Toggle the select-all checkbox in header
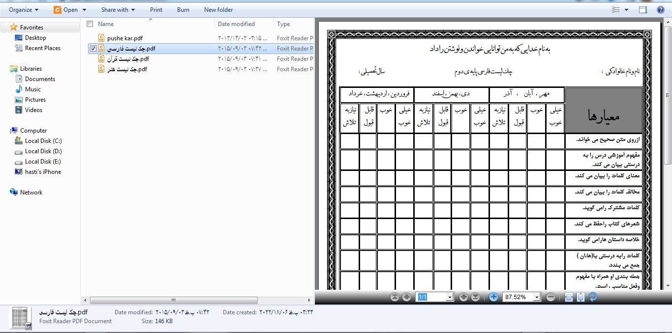672x333 pixels. click(x=90, y=24)
